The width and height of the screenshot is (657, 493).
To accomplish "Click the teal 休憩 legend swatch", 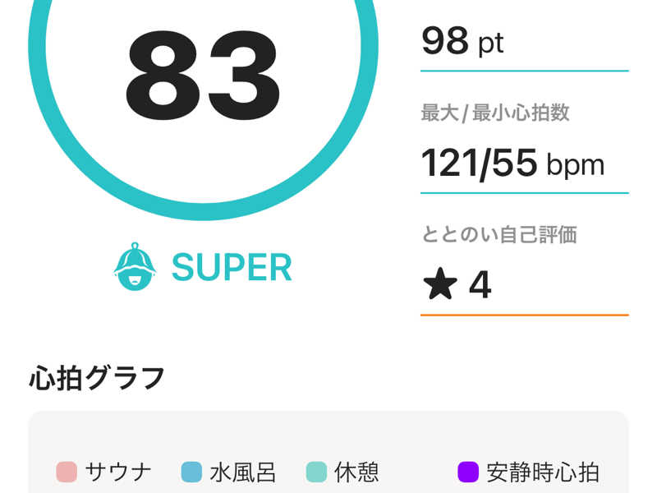I will pos(316,472).
